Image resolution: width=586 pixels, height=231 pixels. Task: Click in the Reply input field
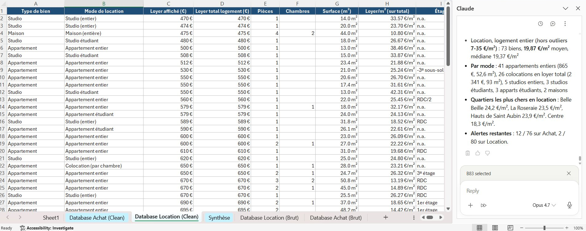(519, 191)
